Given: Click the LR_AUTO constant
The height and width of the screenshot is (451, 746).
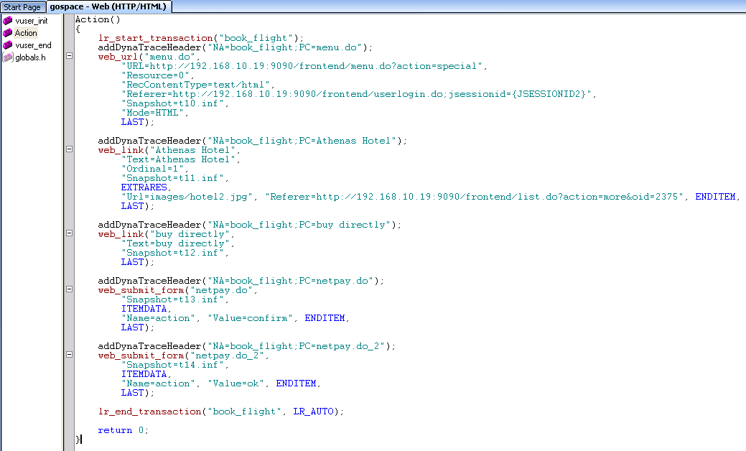Looking at the screenshot, I should [x=314, y=412].
